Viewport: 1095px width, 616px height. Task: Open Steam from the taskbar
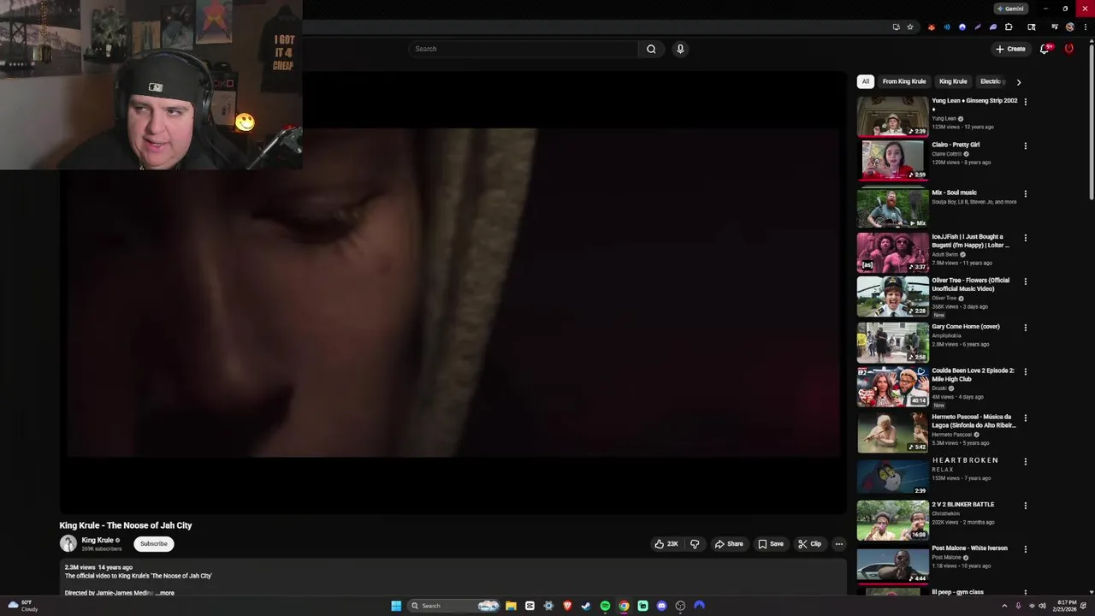pyautogui.click(x=586, y=606)
